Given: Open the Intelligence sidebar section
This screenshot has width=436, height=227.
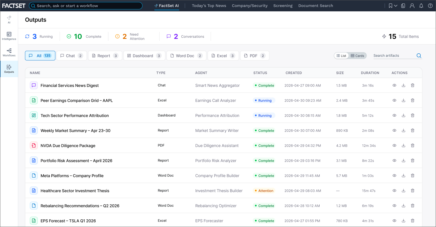Looking at the screenshot, I should 9,36.
